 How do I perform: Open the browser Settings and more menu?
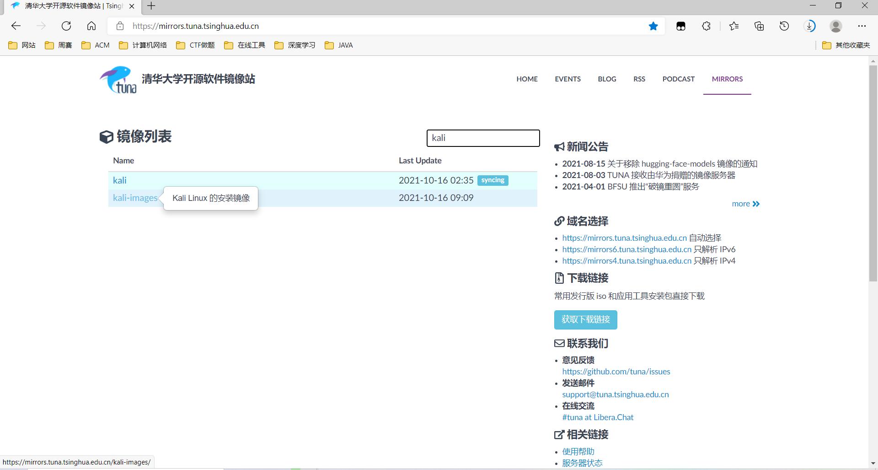[x=862, y=26]
